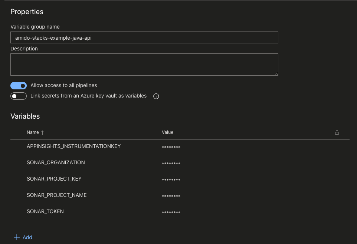
Task: Select the SONAR_PROJECT_NAME variable name
Action: 57,195
